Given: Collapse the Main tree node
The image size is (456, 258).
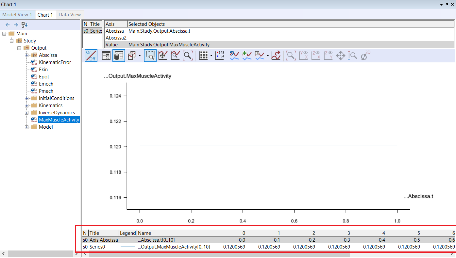Looking at the screenshot, I should tap(4, 34).
